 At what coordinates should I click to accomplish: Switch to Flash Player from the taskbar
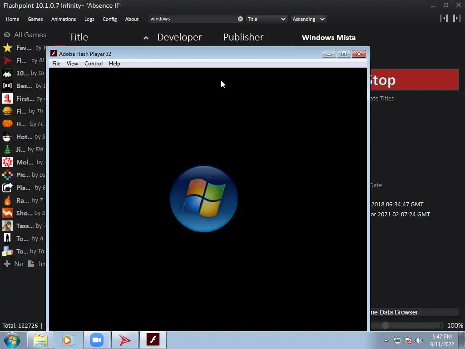point(153,340)
